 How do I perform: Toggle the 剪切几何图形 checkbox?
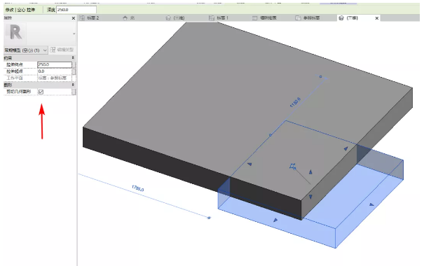click(41, 92)
